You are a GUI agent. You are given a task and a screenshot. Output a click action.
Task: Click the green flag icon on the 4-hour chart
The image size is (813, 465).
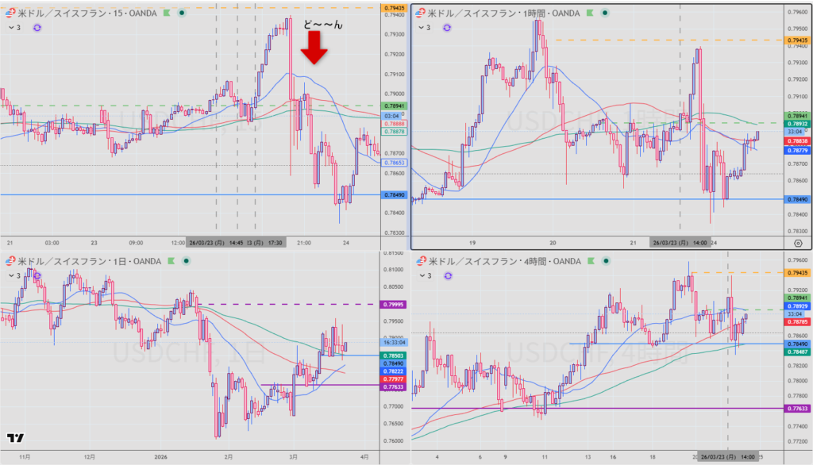point(591,261)
